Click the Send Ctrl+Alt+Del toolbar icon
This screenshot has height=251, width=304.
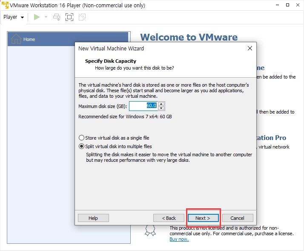(x=57, y=17)
